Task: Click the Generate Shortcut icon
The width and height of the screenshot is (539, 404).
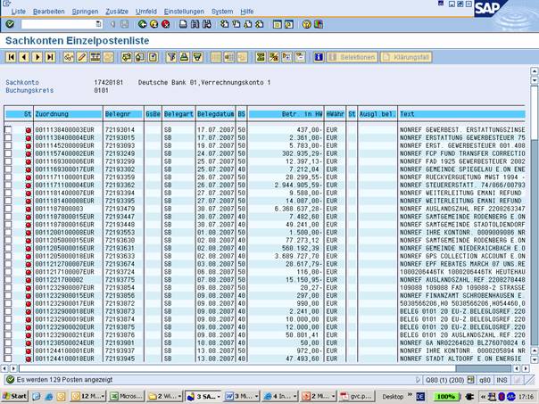Action: coord(289,24)
